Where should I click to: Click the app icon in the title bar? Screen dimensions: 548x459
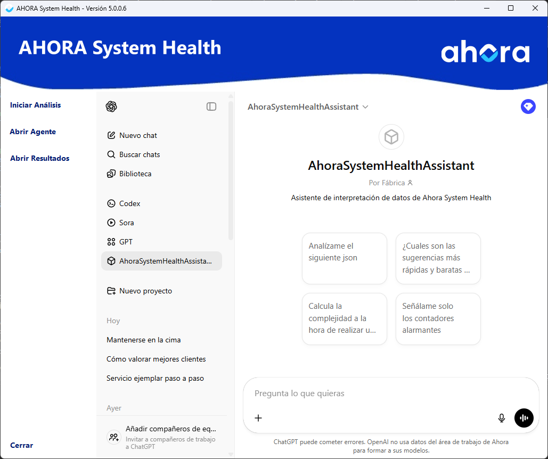[x=10, y=9]
